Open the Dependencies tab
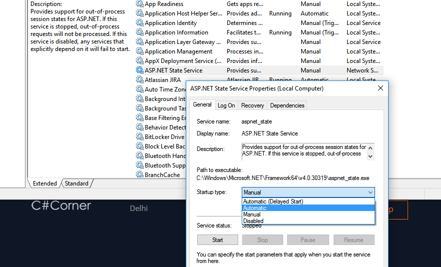Image resolution: width=441 pixels, height=267 pixels. [287, 105]
